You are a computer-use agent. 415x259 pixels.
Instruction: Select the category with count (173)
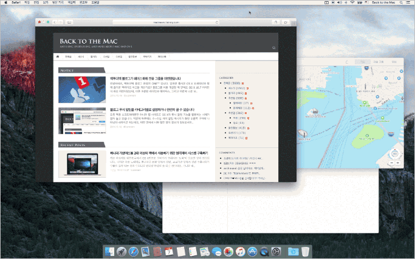point(237,133)
